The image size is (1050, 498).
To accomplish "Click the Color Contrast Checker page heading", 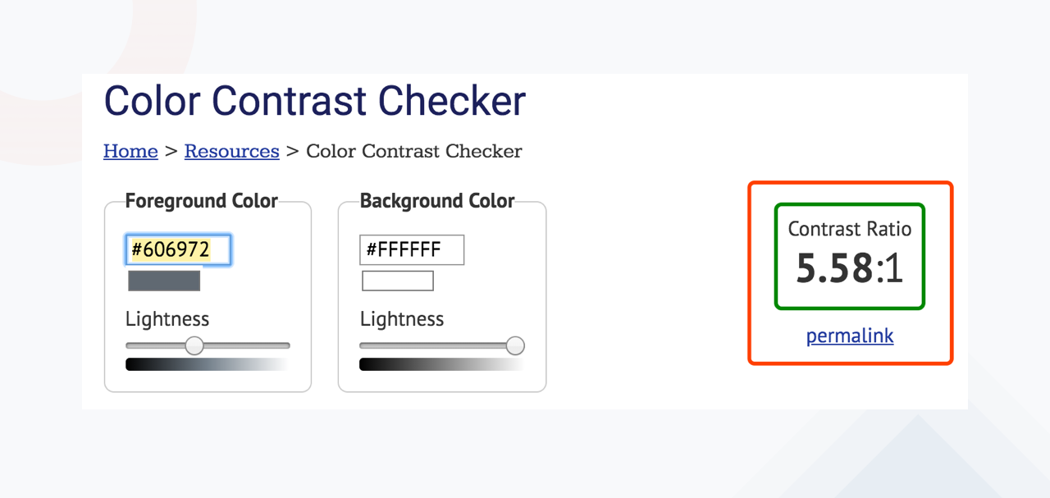I will (x=315, y=100).
